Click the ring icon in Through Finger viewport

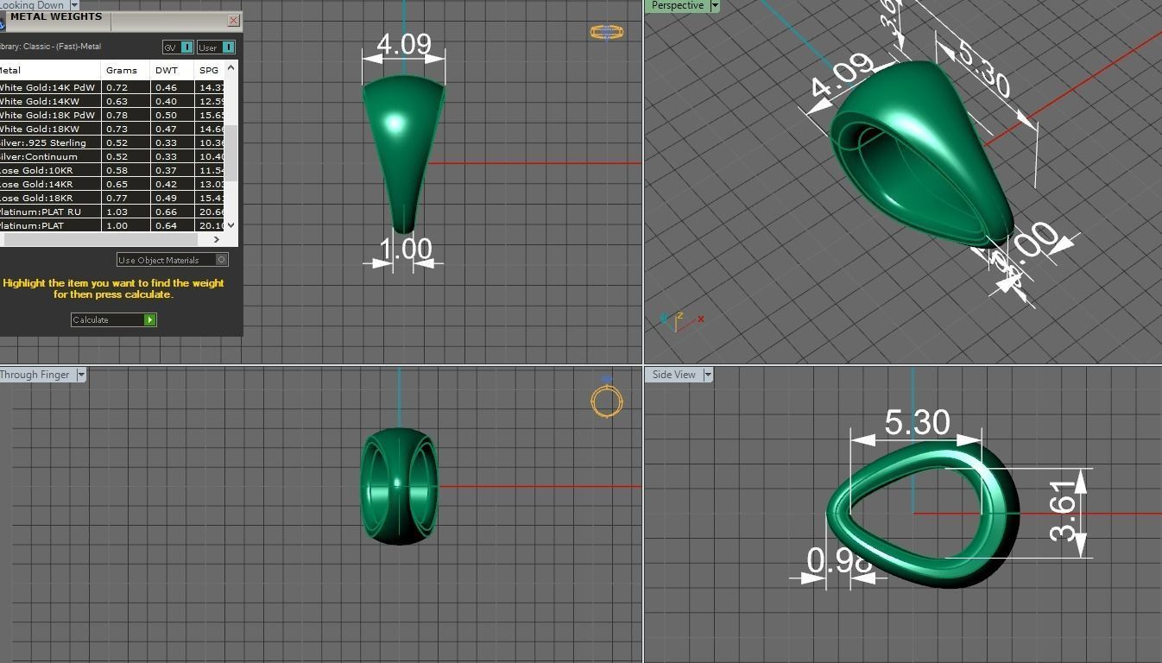click(x=606, y=401)
